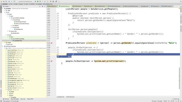Collapse the External Libraries node

pos(3,46)
